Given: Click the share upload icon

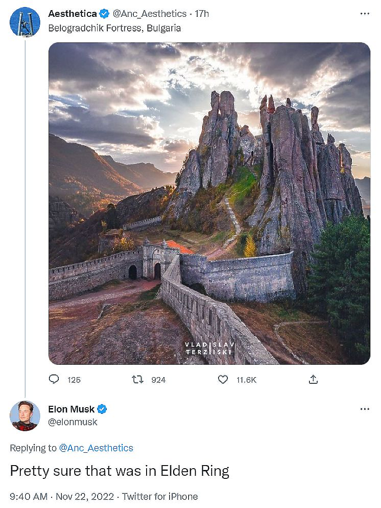Looking at the screenshot, I should pos(313,379).
